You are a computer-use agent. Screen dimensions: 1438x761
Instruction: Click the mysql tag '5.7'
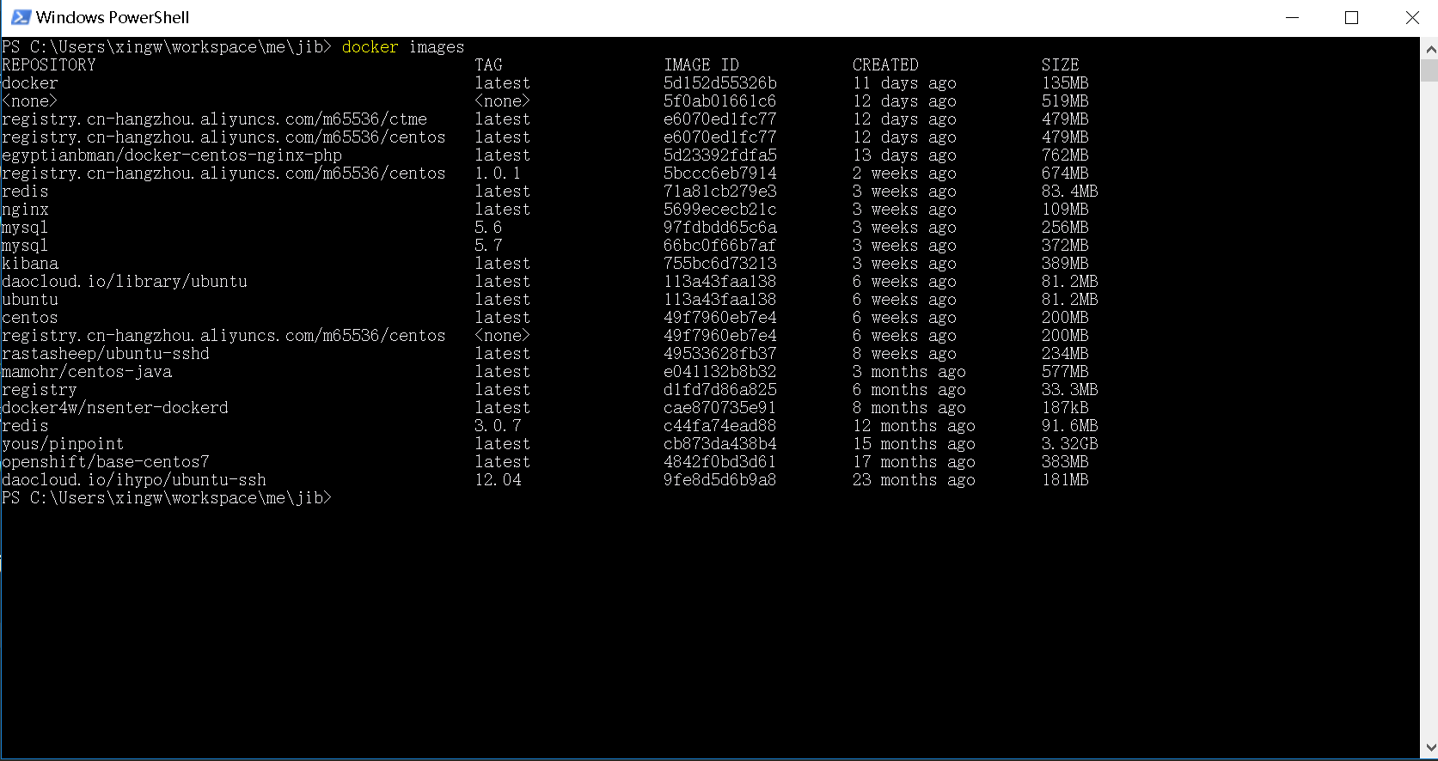click(x=488, y=246)
